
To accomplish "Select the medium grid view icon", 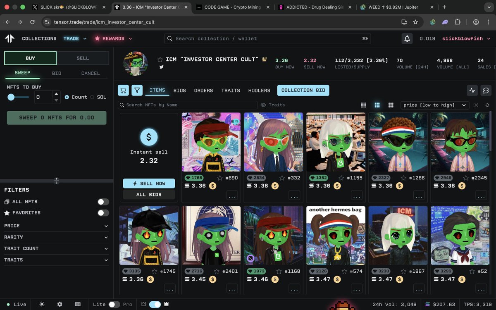I will pos(377,105).
